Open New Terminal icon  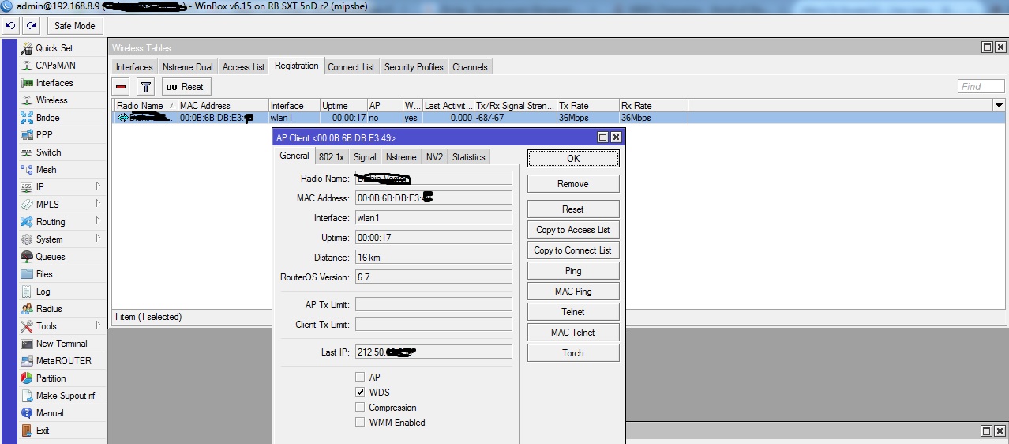[x=28, y=344]
